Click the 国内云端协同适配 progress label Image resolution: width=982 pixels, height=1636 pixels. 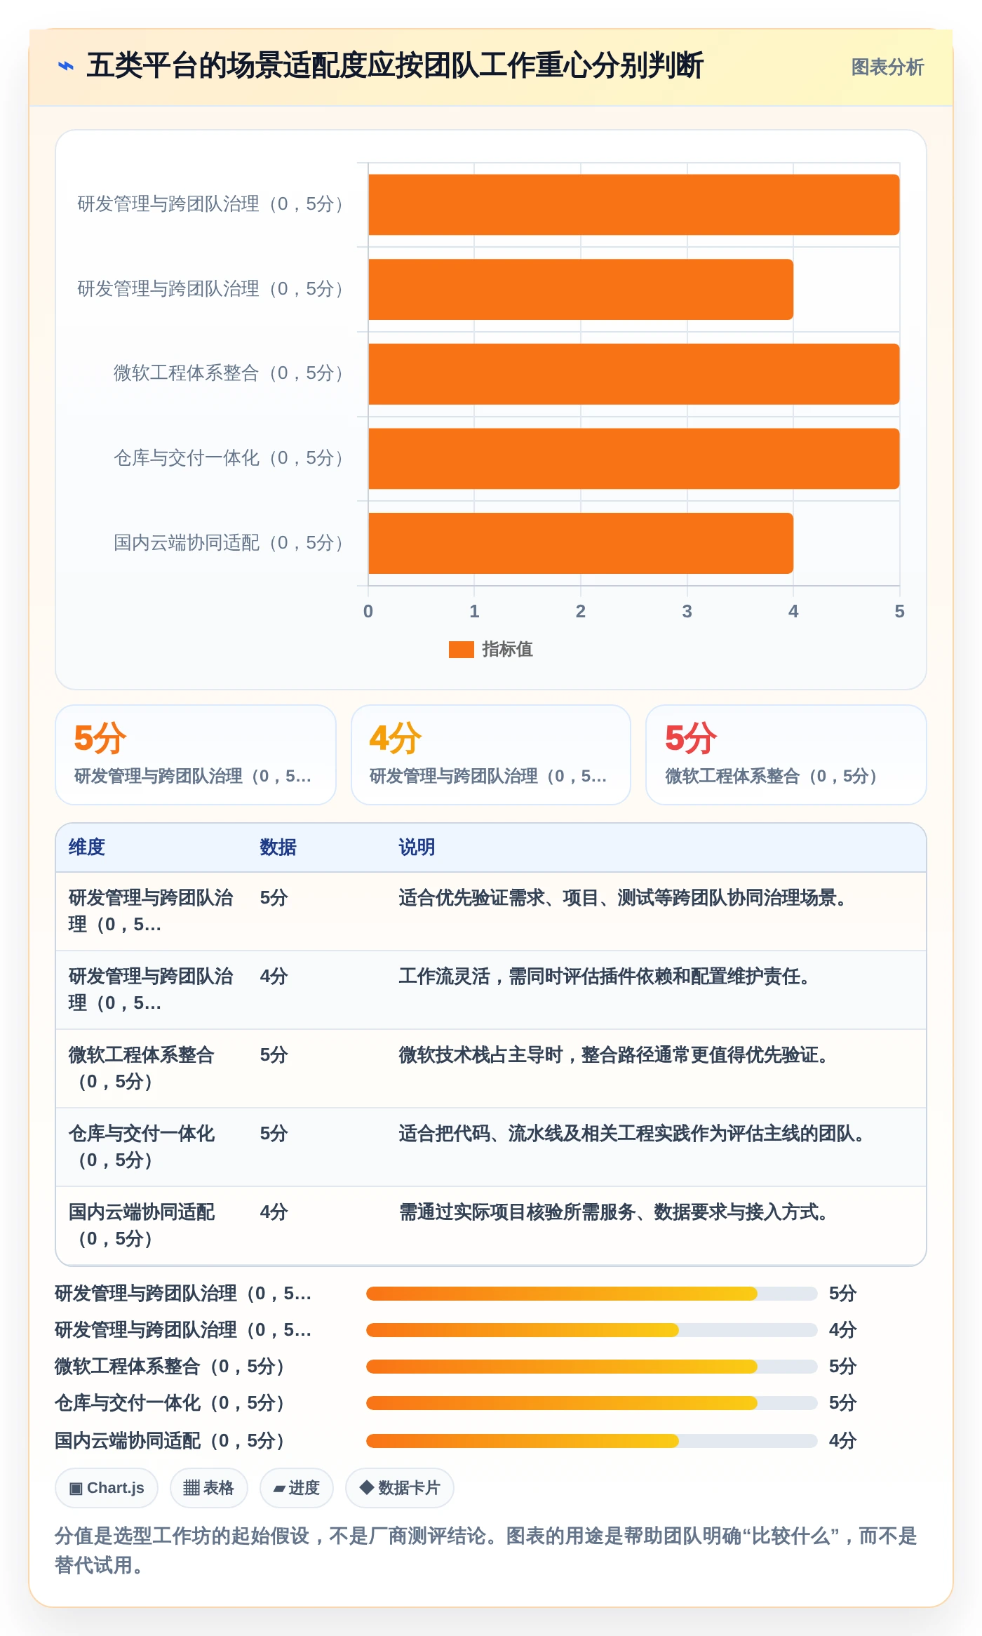click(x=170, y=1441)
